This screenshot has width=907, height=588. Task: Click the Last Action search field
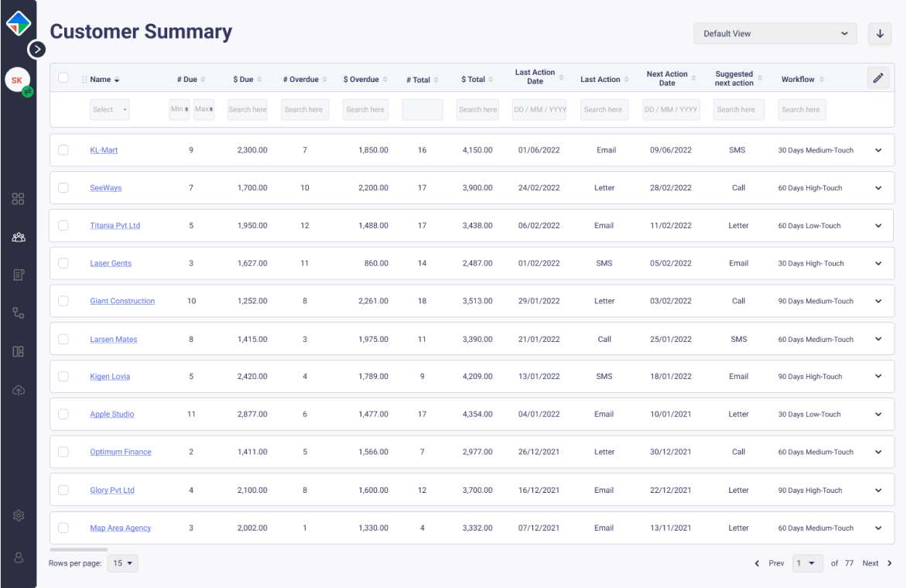tap(604, 109)
